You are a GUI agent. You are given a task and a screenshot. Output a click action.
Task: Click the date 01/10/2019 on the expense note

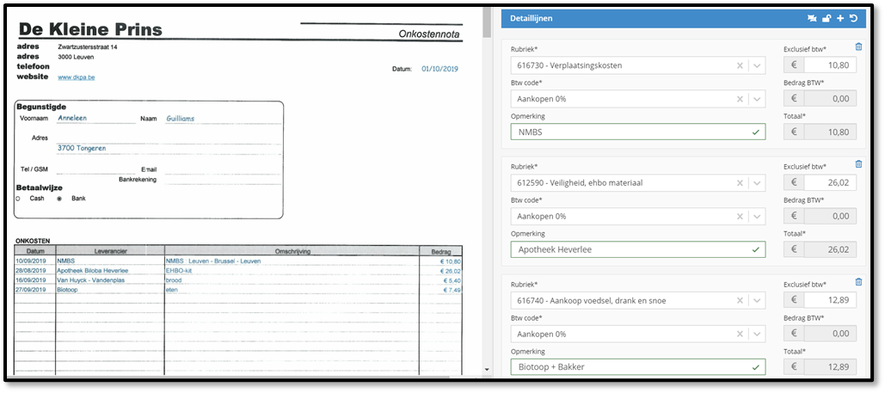point(439,69)
